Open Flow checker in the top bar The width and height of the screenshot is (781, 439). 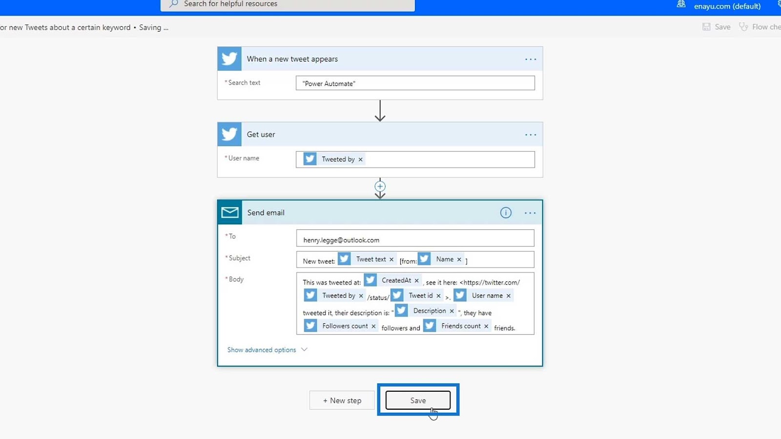coord(760,27)
